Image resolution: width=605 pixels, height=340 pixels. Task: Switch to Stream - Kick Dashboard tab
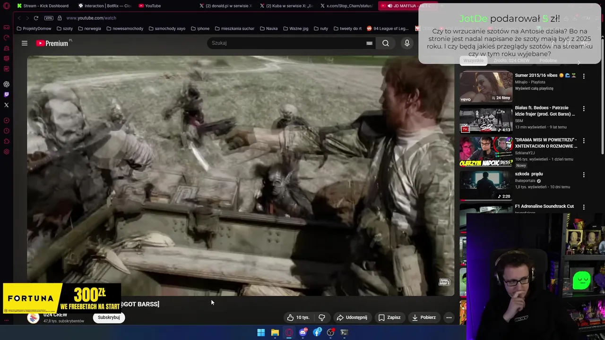coord(43,6)
